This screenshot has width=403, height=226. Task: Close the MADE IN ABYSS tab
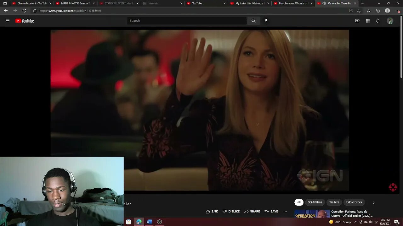click(x=94, y=3)
